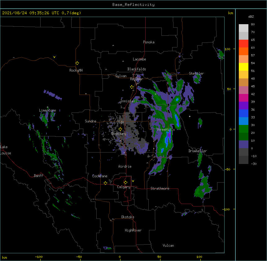
Task: Click the bright green 30 dBZ legend swatch
Action: click(243, 129)
